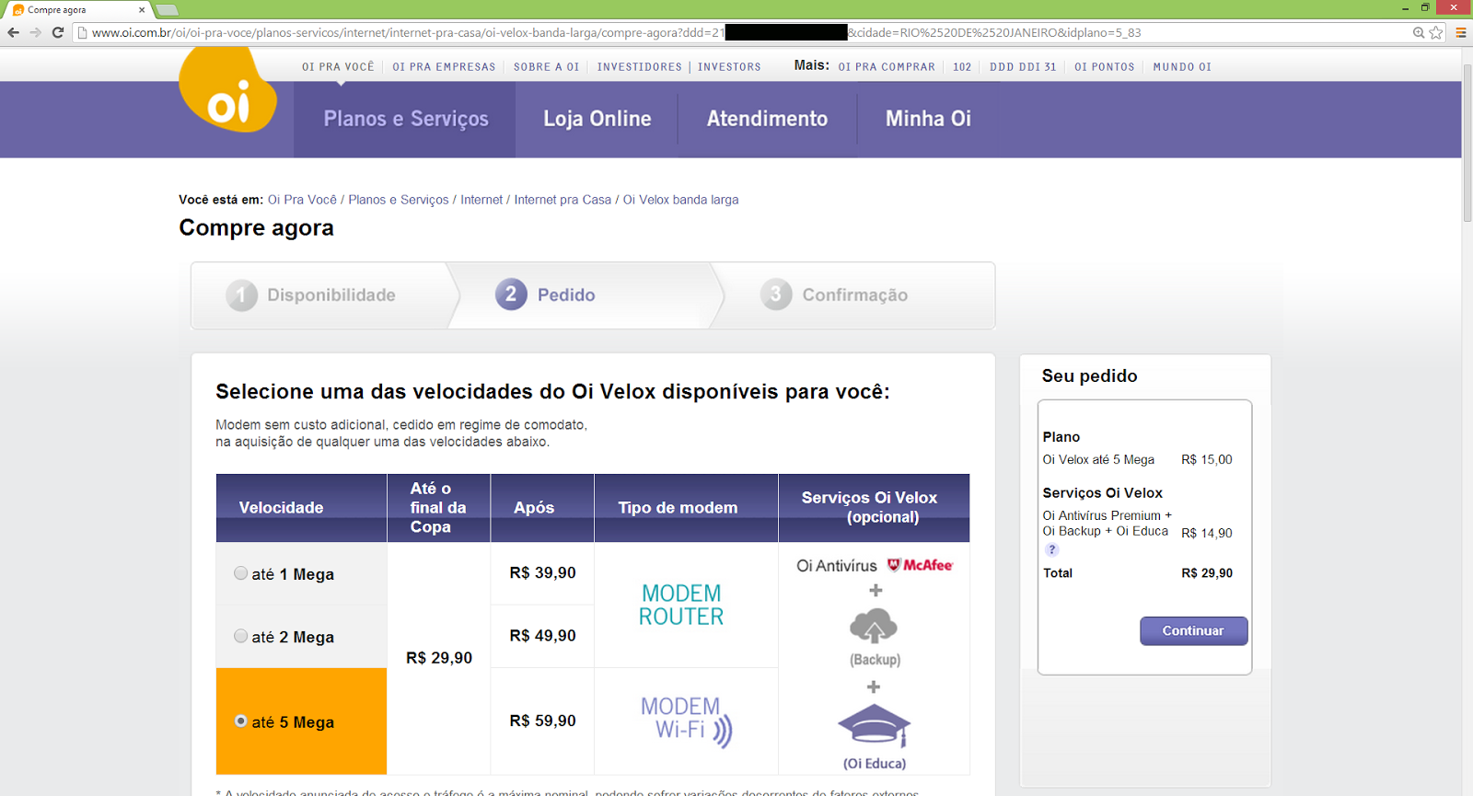Click the Total R$ 29,90 value
This screenshot has height=796, width=1473.
click(x=1207, y=572)
